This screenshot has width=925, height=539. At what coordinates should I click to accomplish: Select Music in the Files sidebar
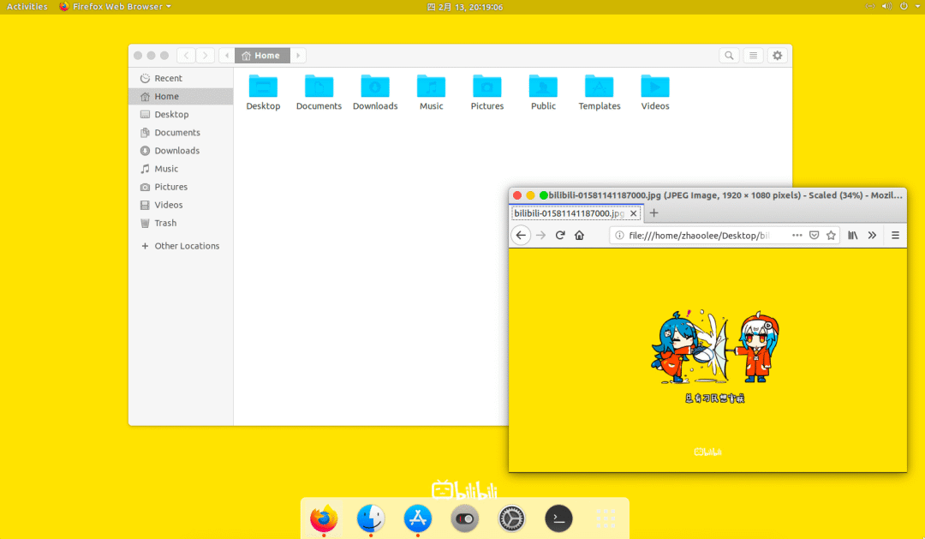tap(181, 169)
